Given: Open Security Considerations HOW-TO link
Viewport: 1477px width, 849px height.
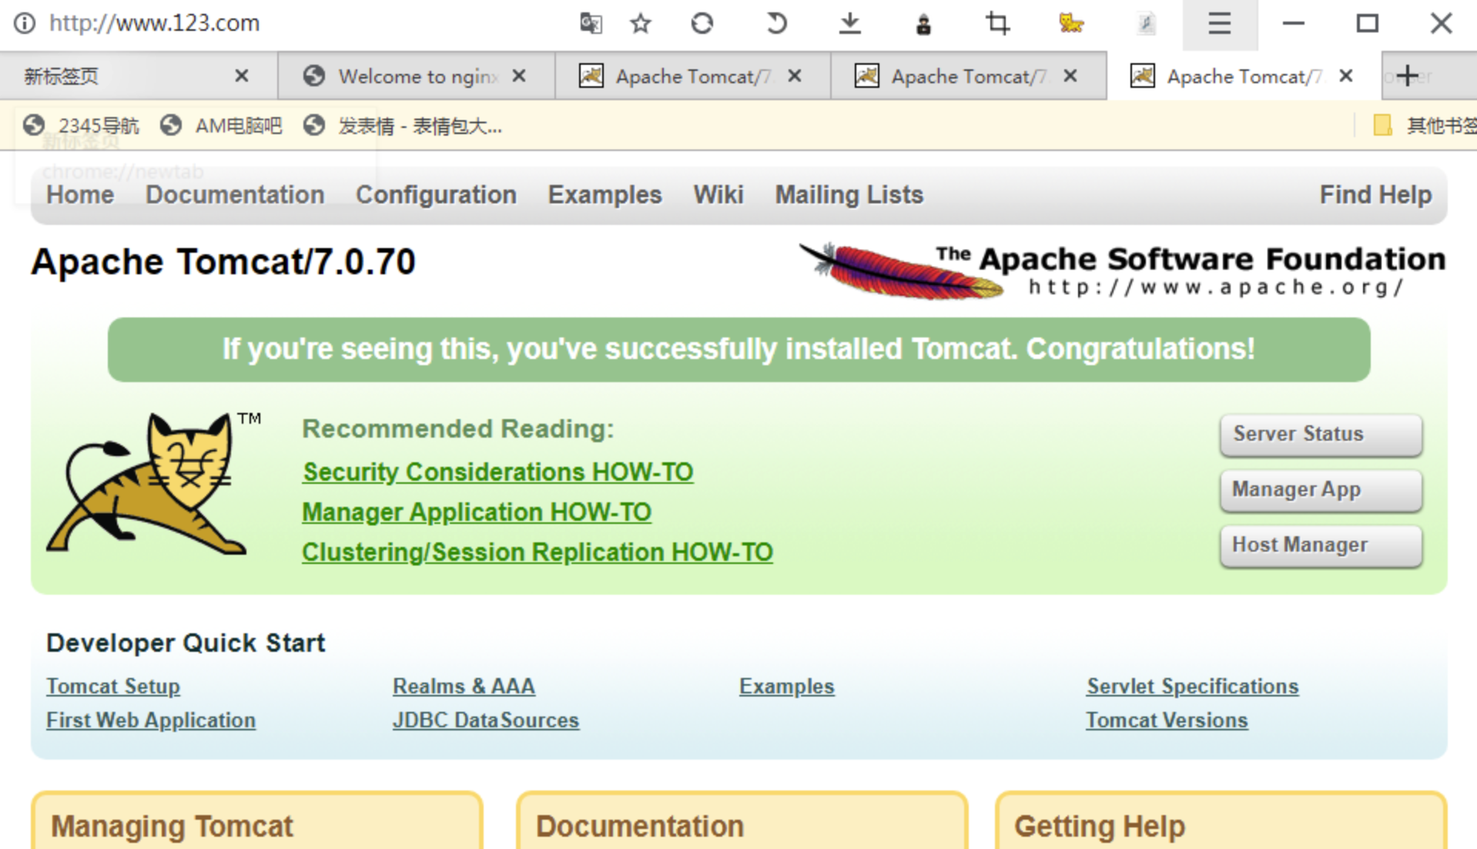Looking at the screenshot, I should (497, 471).
